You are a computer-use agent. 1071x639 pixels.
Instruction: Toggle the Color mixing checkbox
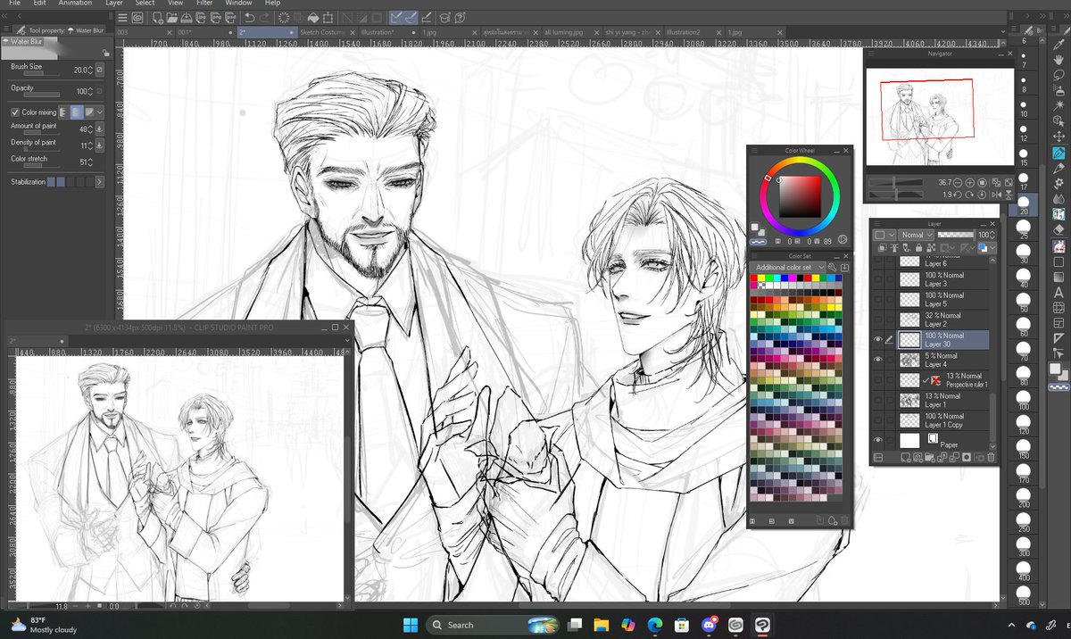[15, 112]
